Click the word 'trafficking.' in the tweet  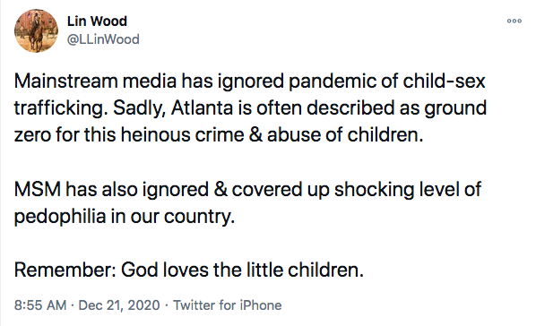pos(61,108)
